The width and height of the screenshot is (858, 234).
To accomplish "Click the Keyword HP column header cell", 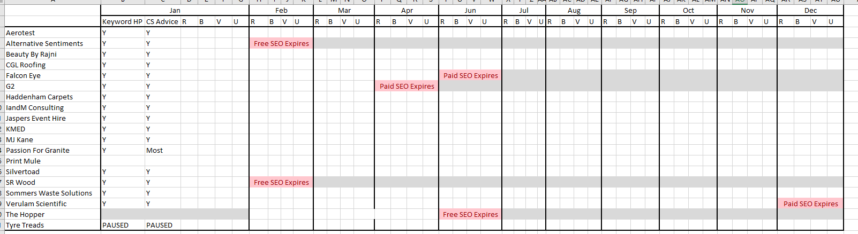I will coord(122,21).
